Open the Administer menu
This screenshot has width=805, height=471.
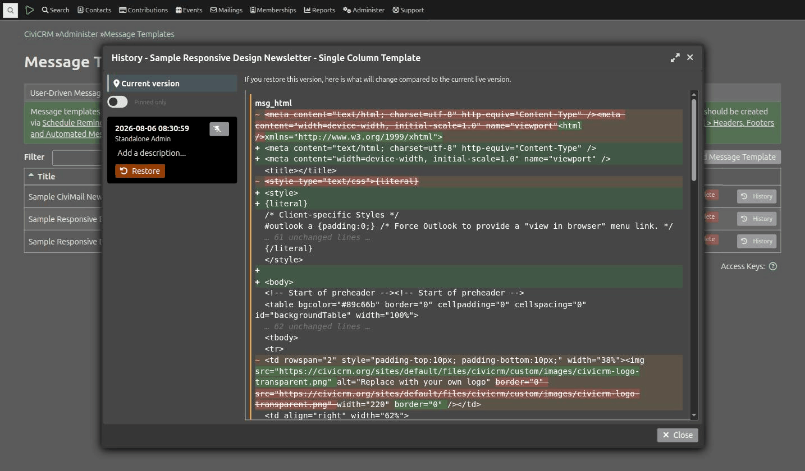[364, 10]
